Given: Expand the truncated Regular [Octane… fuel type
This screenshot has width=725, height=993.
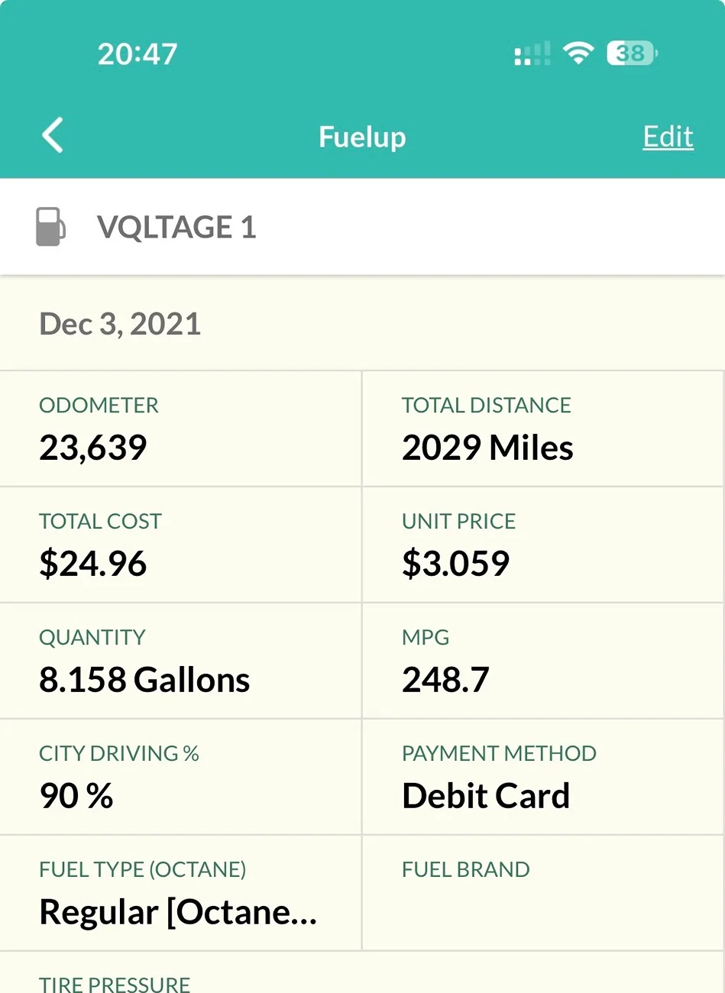Looking at the screenshot, I should click(x=178, y=911).
